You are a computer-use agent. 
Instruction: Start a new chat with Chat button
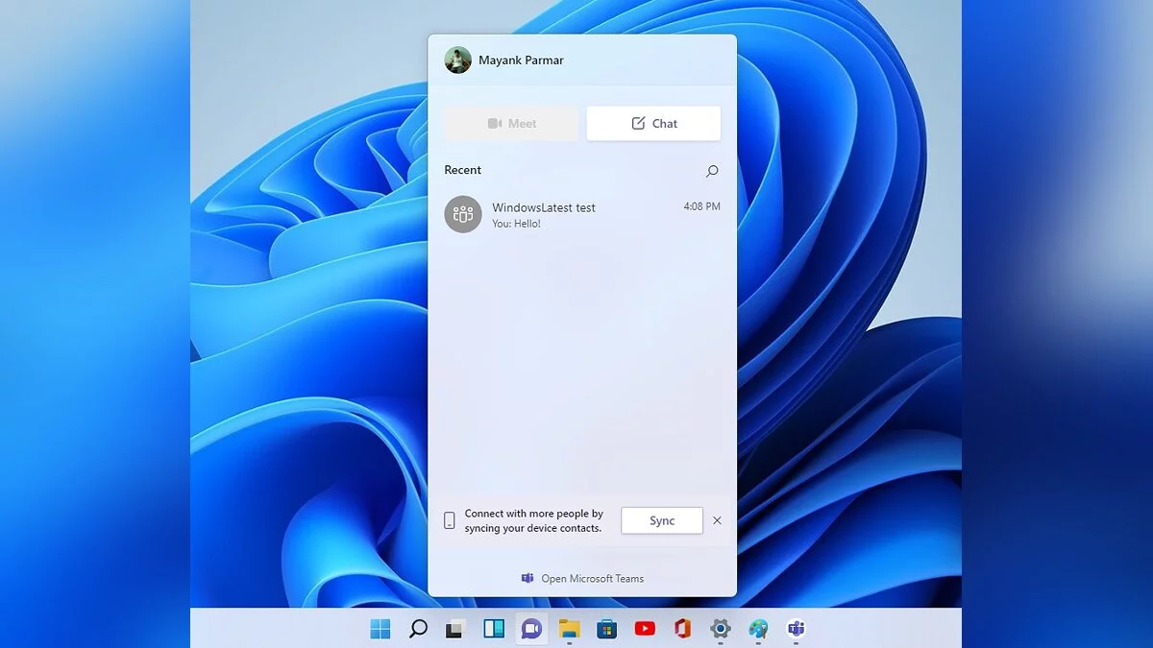pos(653,124)
